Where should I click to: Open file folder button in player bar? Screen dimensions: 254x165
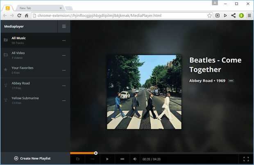point(77,159)
